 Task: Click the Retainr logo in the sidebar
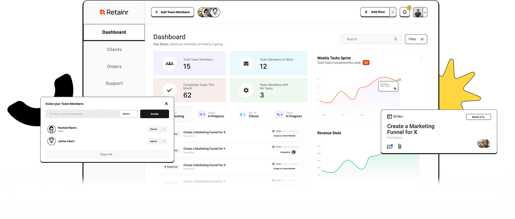(x=114, y=12)
